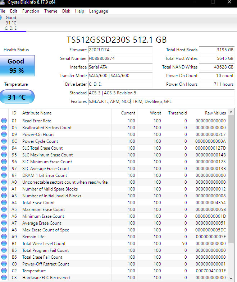Click the scrollbar down arrow in attribute list
Screen dimensions: 237x282
pos(231,278)
